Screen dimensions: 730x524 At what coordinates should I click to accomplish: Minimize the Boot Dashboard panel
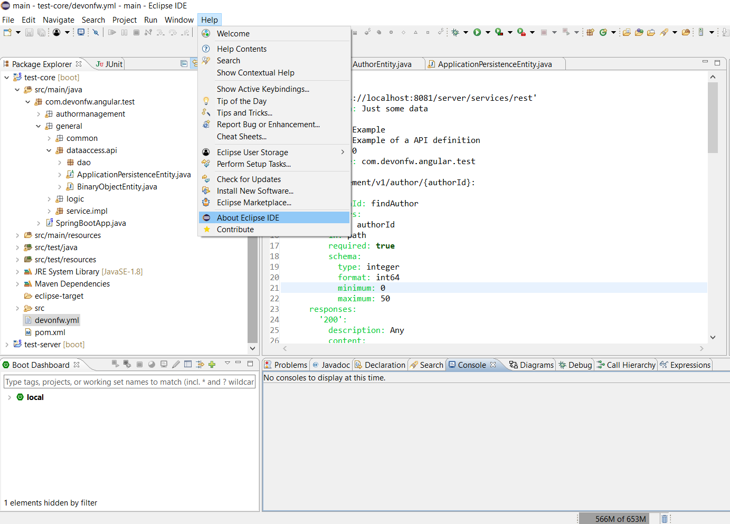click(x=238, y=363)
